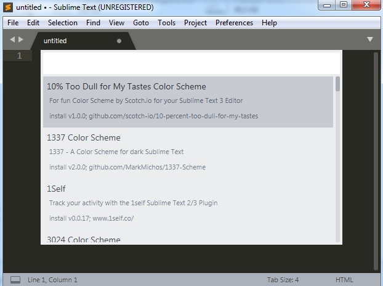Close the untitled tab via its dot
The image size is (383, 286).
click(119, 41)
